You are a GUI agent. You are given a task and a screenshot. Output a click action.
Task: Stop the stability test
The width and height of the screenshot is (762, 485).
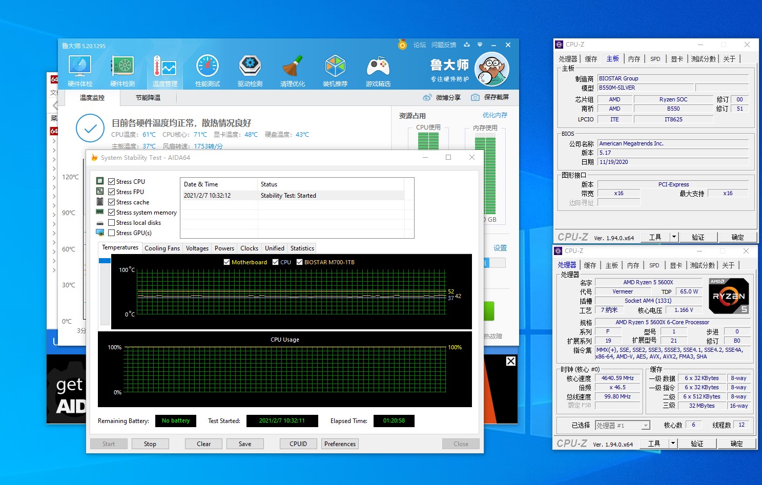(x=150, y=444)
